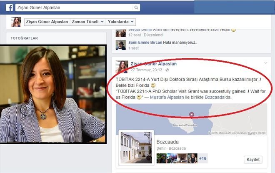Open the Bozcaada place title
This screenshot has height=173, width=275.
(167, 142)
